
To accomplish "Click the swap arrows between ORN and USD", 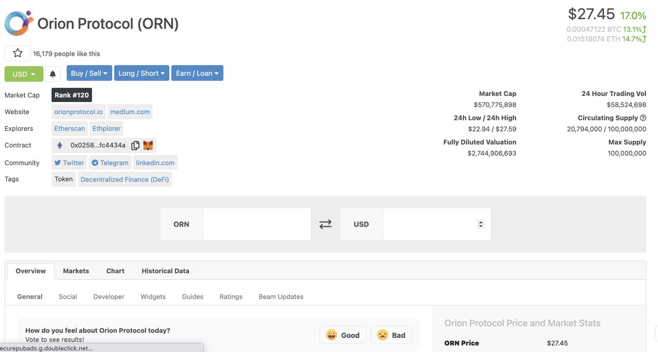I will 325,224.
